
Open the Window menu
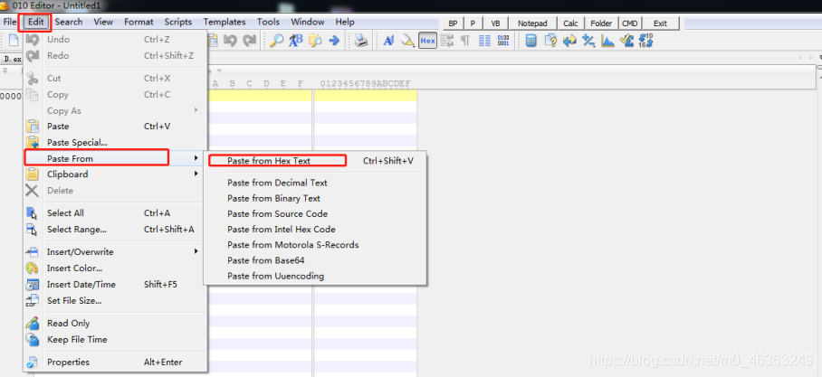tap(308, 22)
